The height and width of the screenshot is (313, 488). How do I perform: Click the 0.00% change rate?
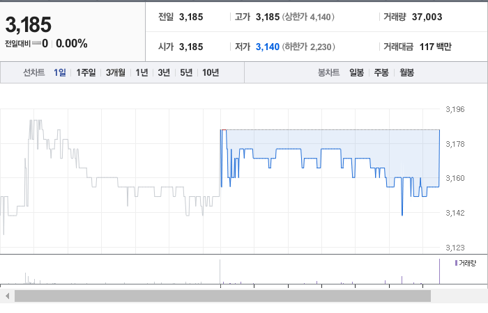tap(72, 43)
